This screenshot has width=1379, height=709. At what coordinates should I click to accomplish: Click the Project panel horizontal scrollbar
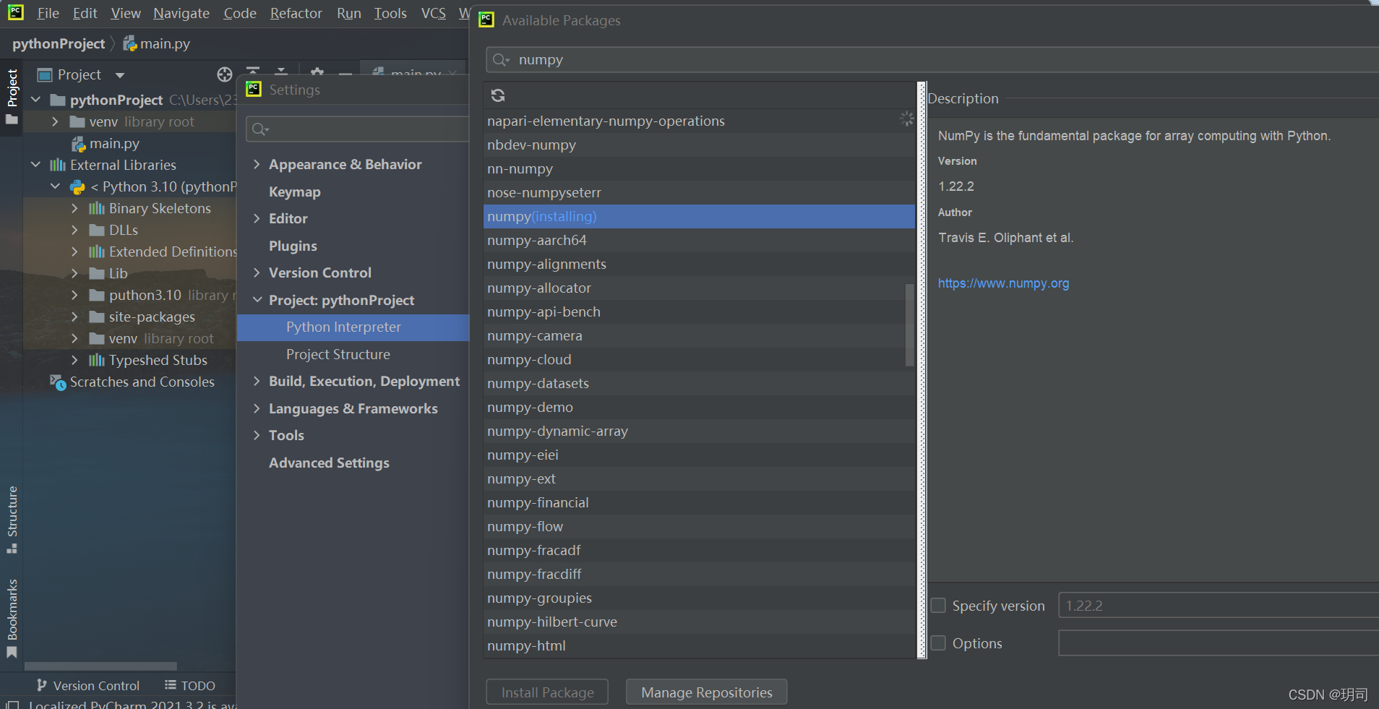click(x=100, y=666)
